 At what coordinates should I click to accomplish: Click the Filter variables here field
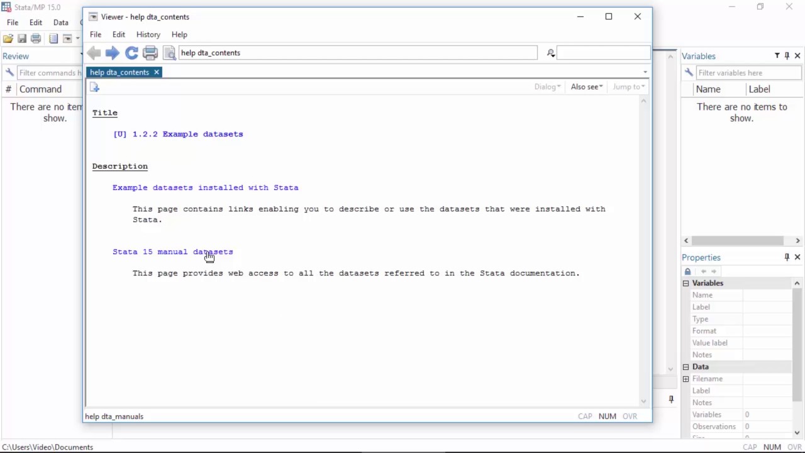(x=748, y=73)
